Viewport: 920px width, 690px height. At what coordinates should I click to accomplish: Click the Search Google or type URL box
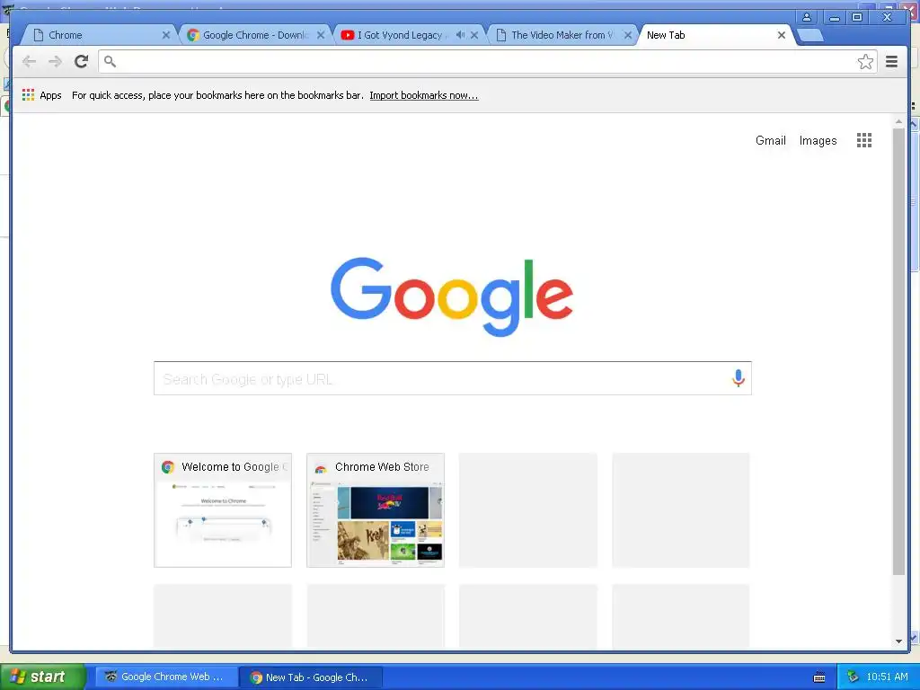click(453, 378)
